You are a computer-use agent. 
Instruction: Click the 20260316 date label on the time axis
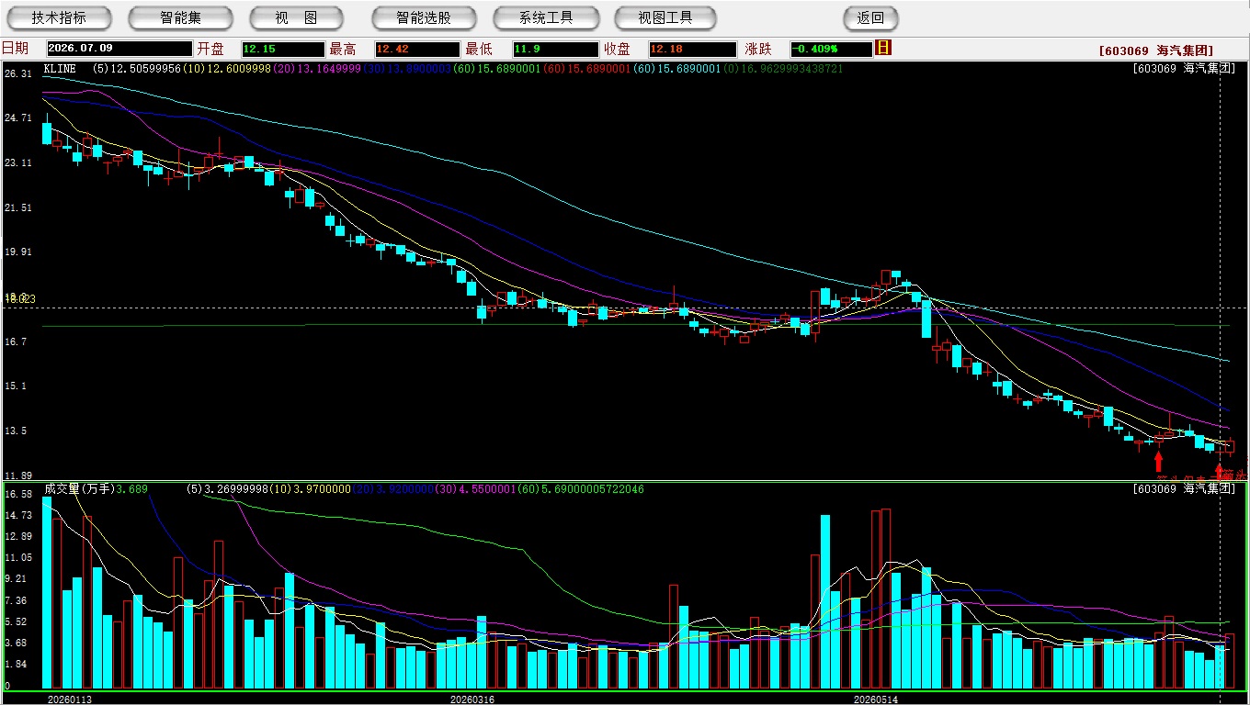472,699
